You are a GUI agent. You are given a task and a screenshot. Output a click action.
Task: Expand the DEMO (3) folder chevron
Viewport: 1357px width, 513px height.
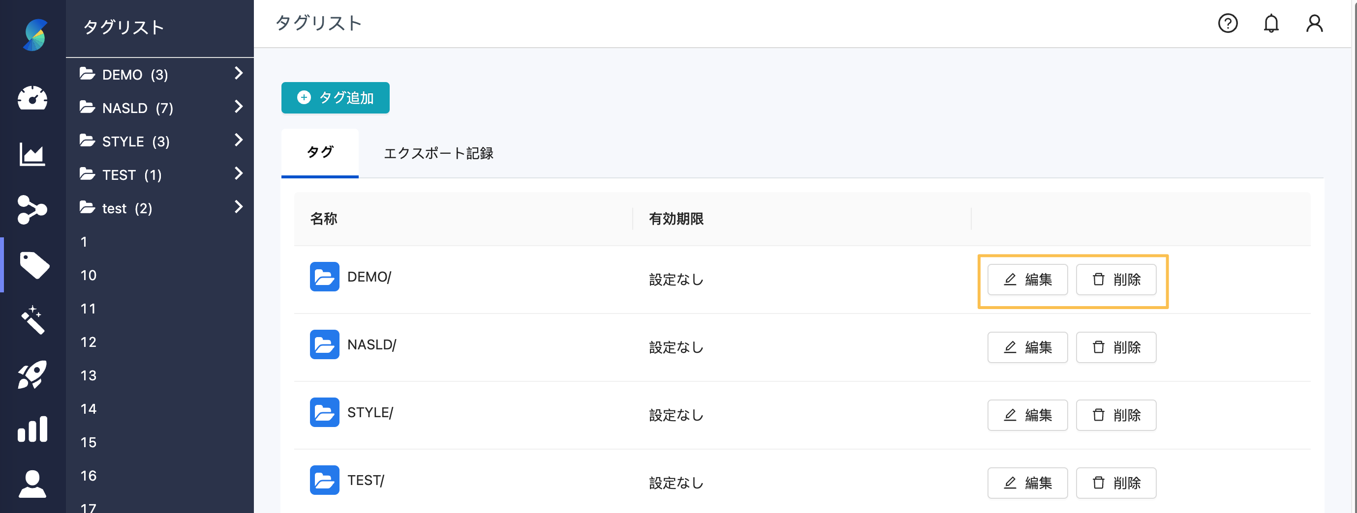click(239, 73)
